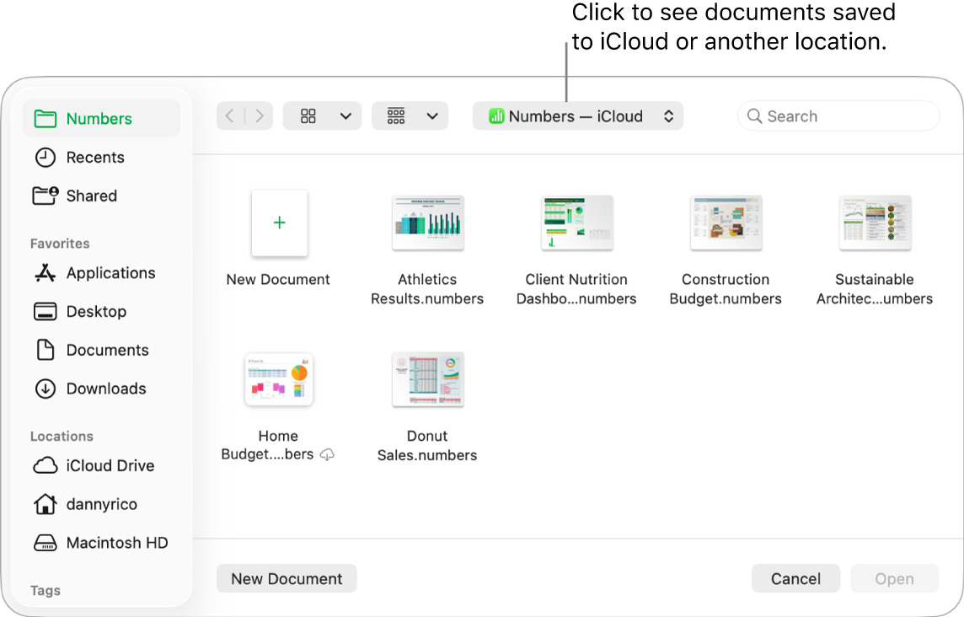
Task: Open the Applications favorite
Action: tap(110, 272)
